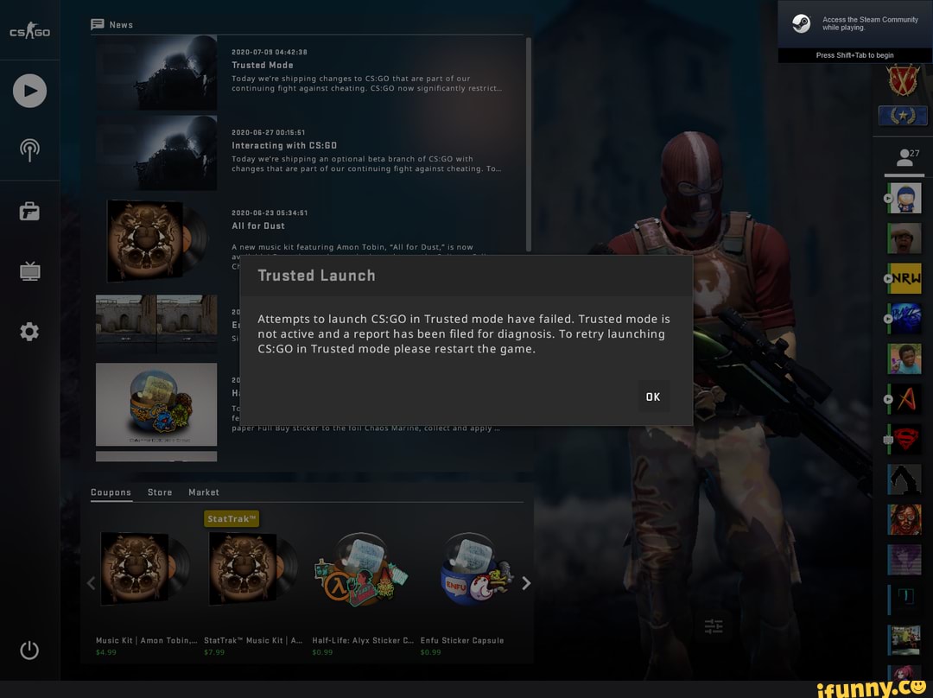Open the Watch TV icon

(29, 272)
